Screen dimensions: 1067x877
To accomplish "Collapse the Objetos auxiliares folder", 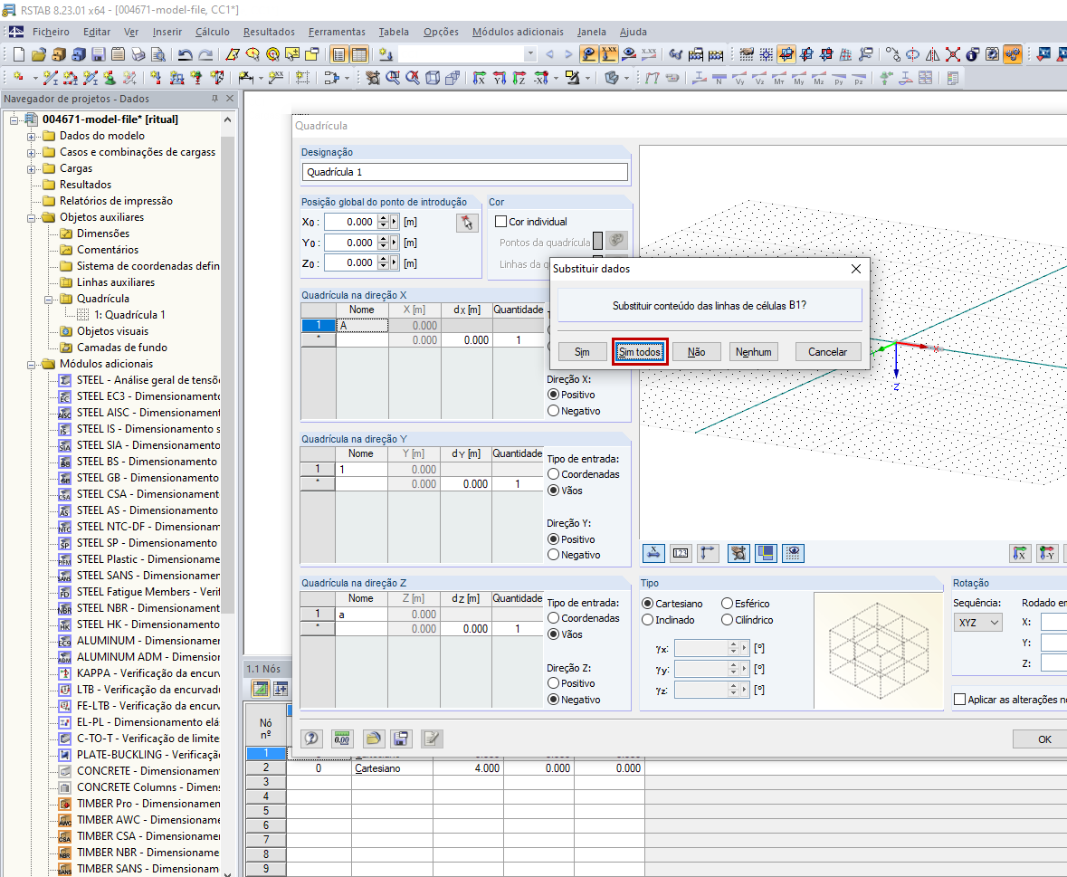I will pyautogui.click(x=32, y=218).
